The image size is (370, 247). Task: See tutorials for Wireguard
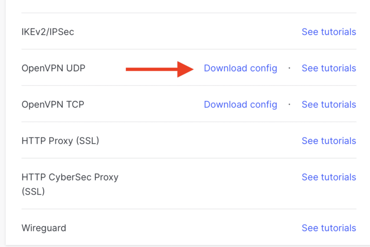coord(329,228)
